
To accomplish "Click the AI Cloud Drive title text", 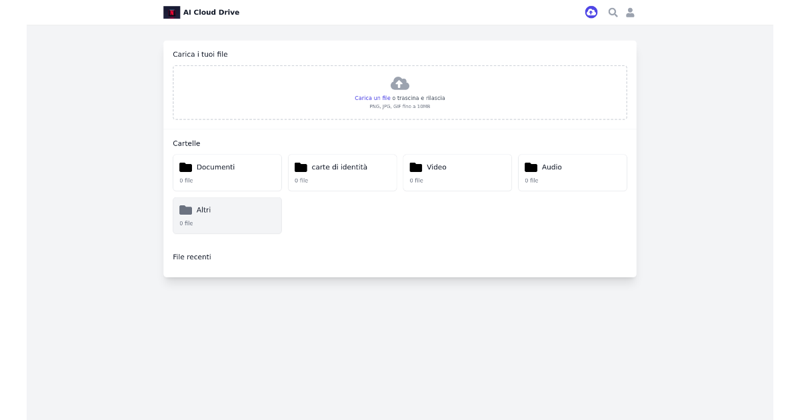I will point(211,12).
